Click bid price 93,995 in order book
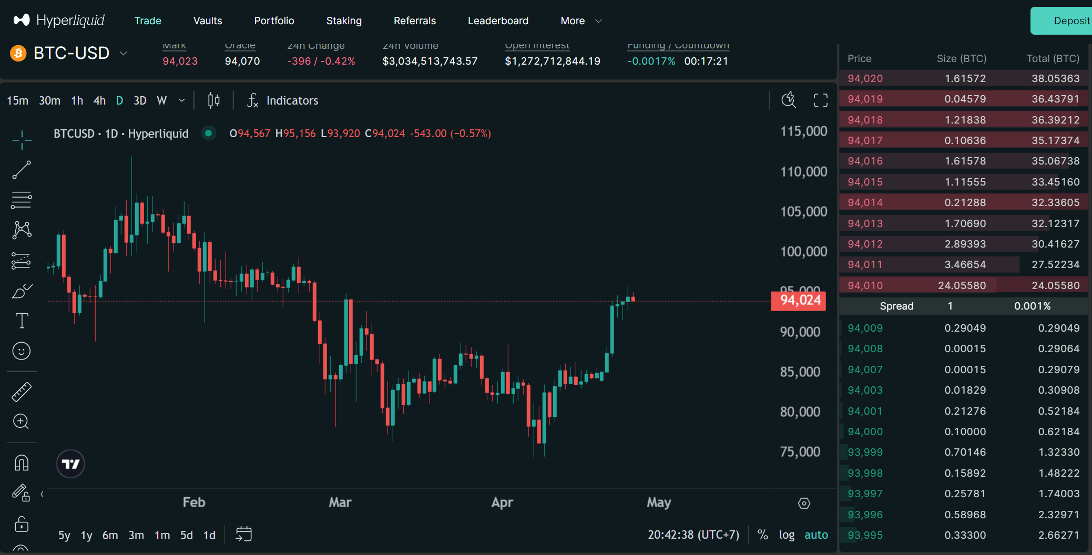 point(865,535)
